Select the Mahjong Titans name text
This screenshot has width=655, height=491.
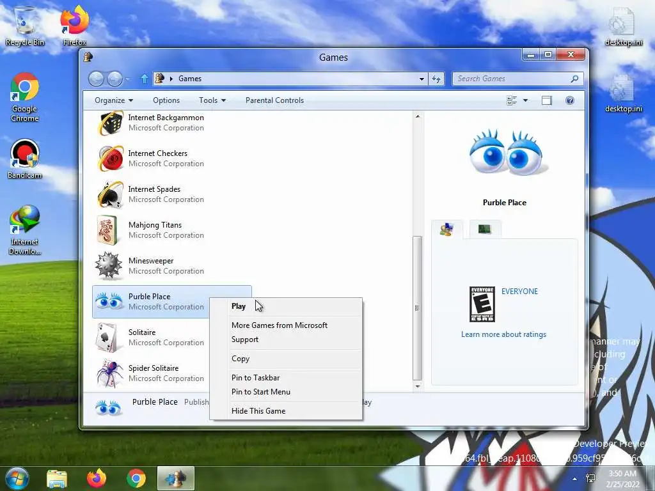(x=155, y=225)
